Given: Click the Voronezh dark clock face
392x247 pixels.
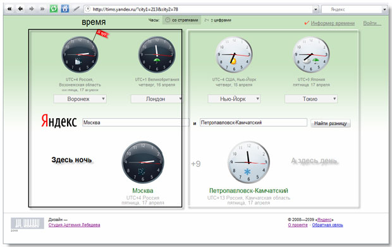Looking at the screenshot, I should coord(80,54).
